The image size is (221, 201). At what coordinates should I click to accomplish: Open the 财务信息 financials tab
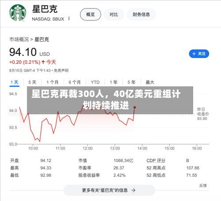[x=141, y=15]
